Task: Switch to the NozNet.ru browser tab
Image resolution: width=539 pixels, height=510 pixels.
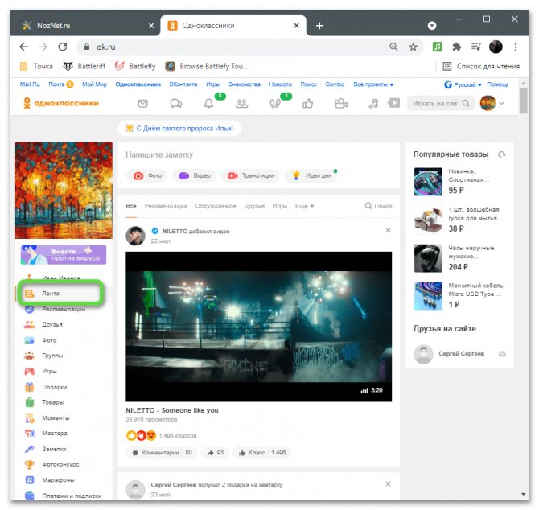Action: click(x=84, y=26)
